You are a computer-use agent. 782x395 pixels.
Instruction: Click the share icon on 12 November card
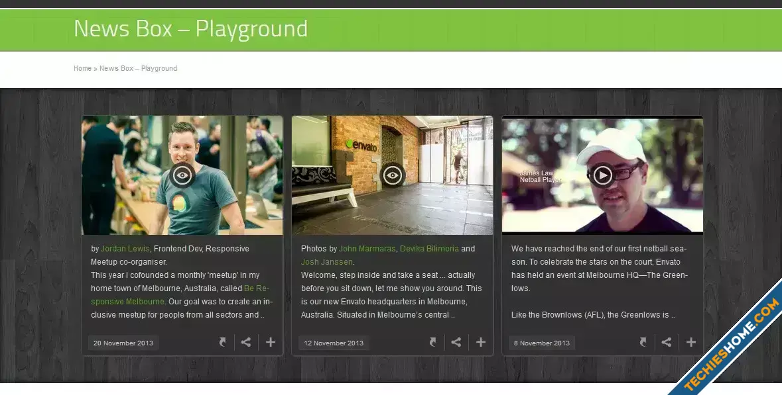click(x=456, y=342)
